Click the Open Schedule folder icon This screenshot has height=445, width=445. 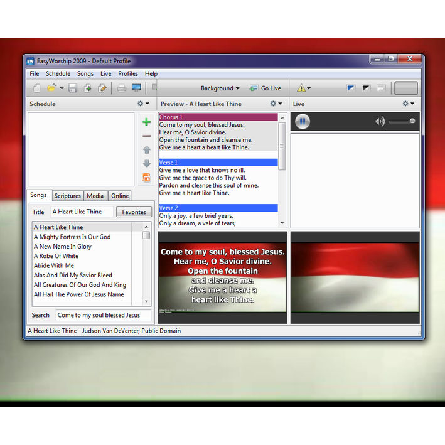pos(51,88)
